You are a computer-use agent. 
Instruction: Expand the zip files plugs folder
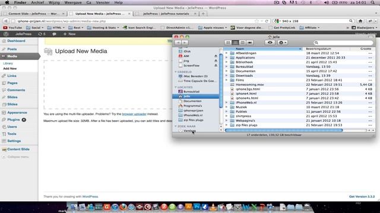pos(227,125)
